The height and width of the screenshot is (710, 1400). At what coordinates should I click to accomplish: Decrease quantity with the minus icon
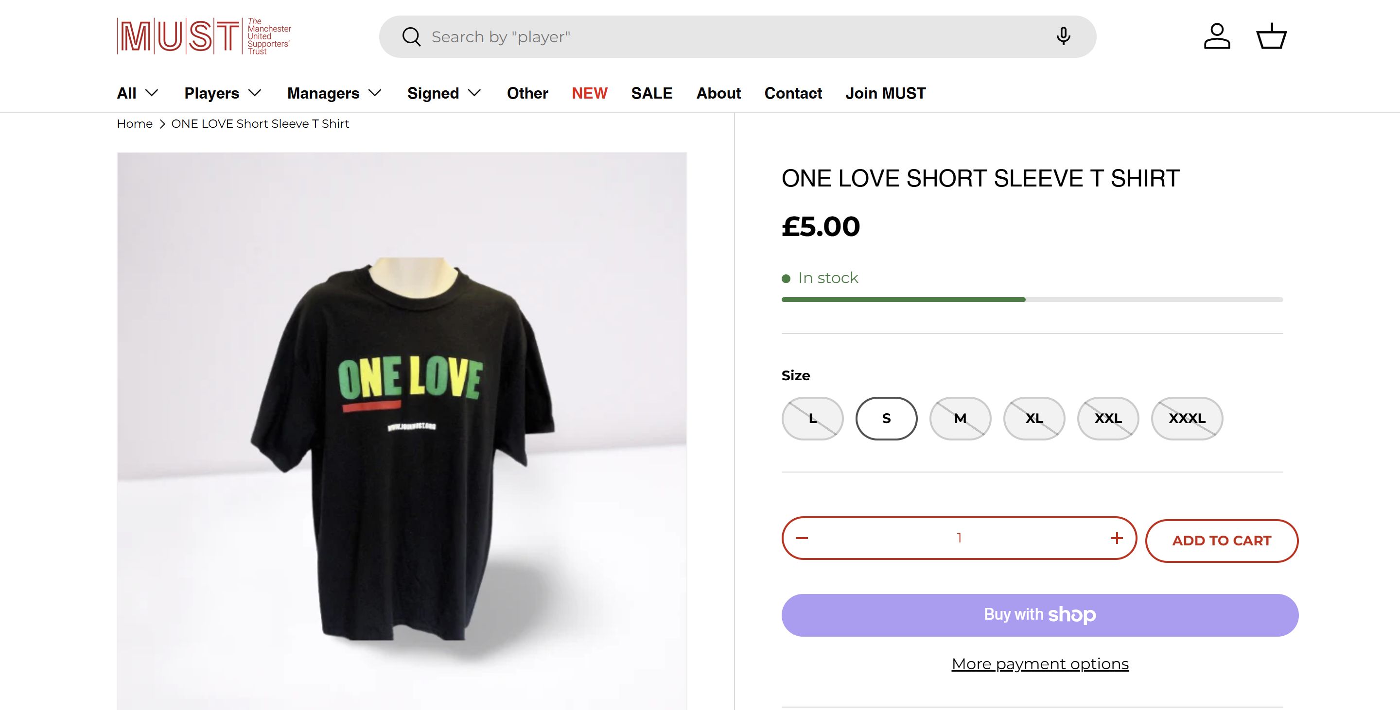[802, 538]
